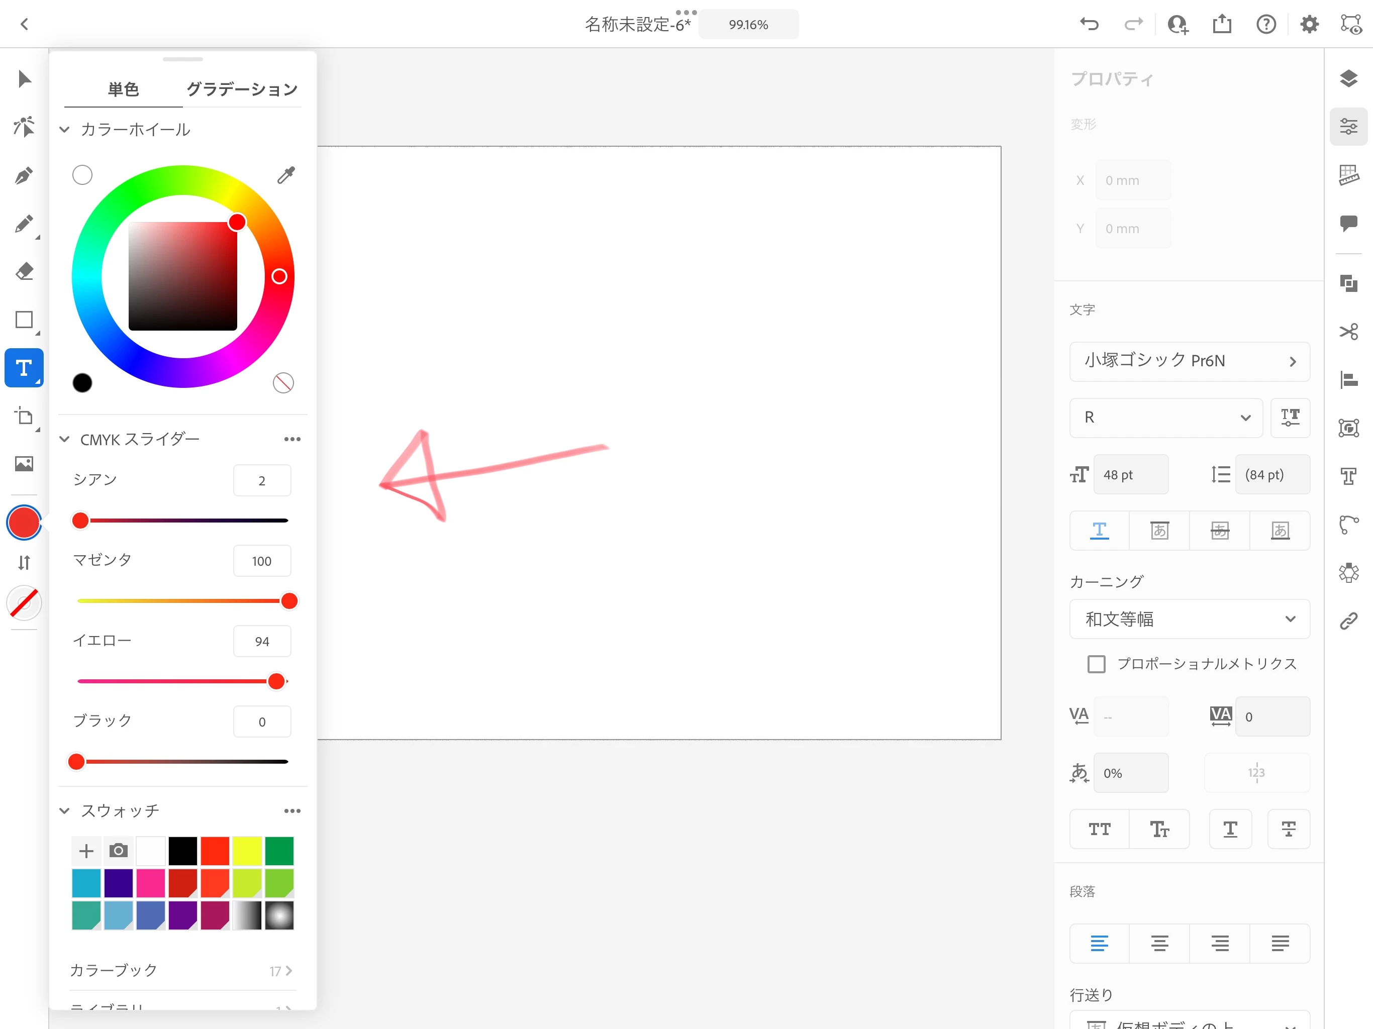Click the undo arrow
This screenshot has height=1029, width=1373.
click(1090, 24)
